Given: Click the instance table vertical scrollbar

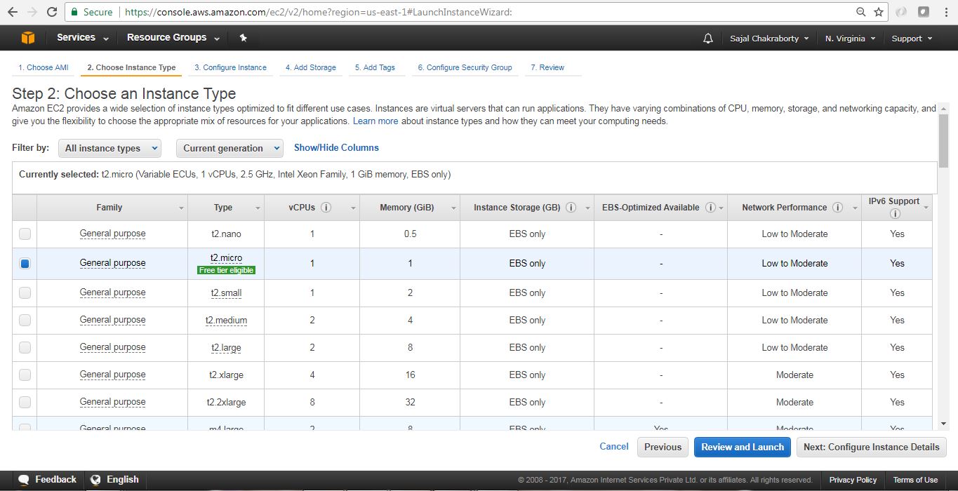Looking at the screenshot, I should (943, 140).
